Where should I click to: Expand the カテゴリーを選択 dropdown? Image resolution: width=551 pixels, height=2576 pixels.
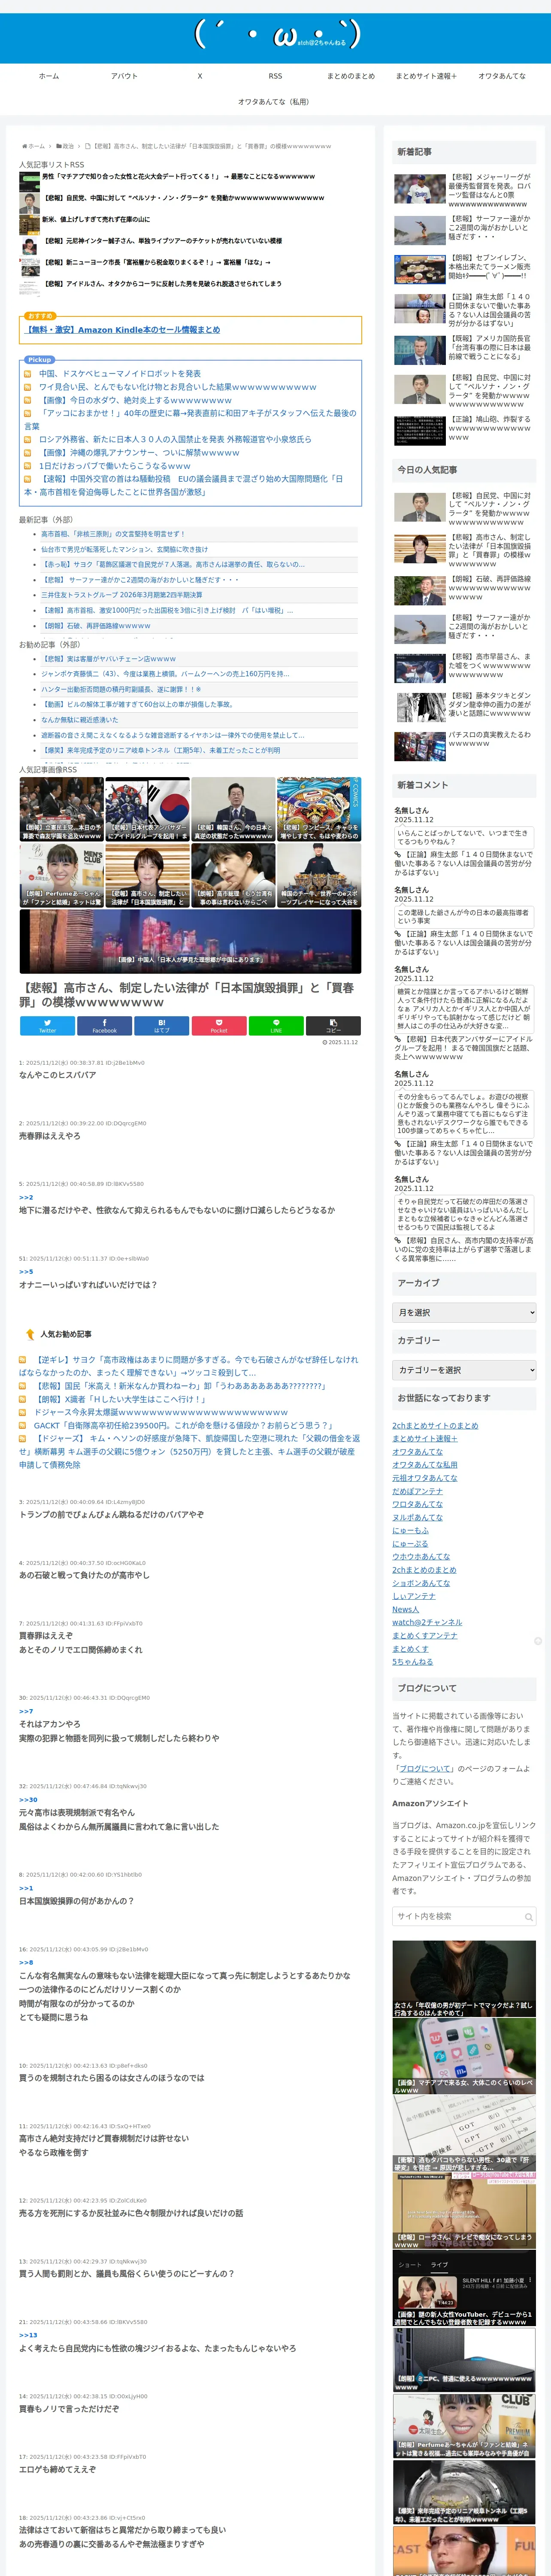[464, 1370]
